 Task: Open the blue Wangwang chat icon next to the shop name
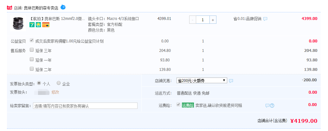point(63,7)
